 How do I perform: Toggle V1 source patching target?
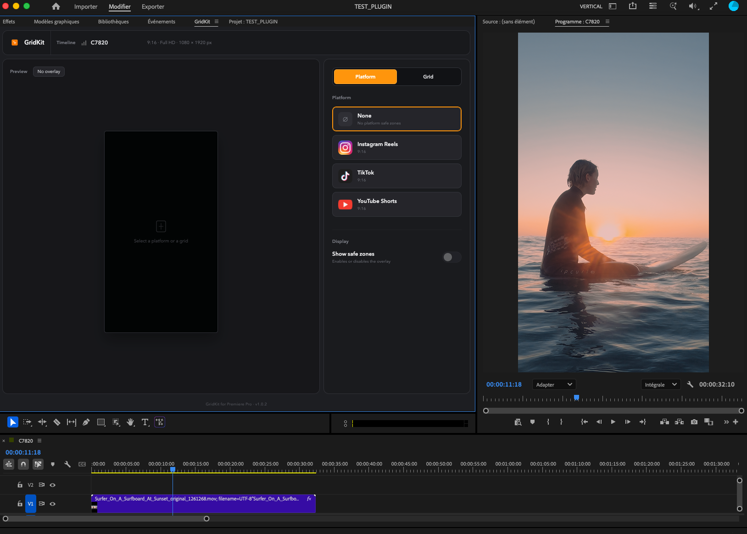pyautogui.click(x=30, y=504)
